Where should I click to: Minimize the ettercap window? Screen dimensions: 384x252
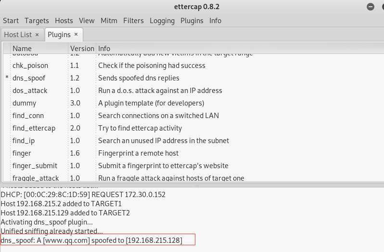pos(371,7)
